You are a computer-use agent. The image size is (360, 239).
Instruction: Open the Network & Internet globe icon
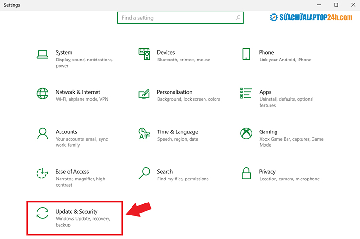point(42,94)
